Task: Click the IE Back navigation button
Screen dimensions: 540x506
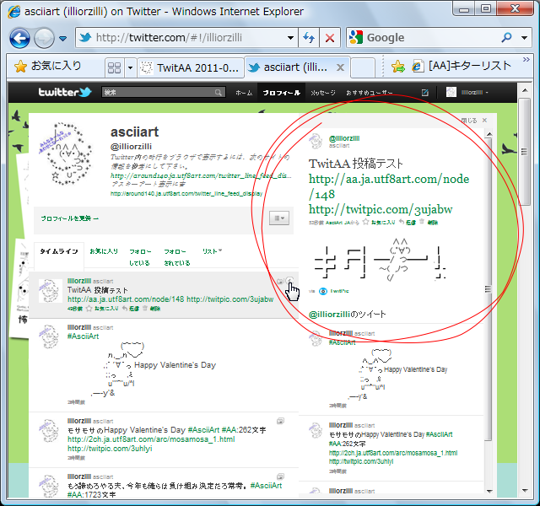Action: point(19,38)
